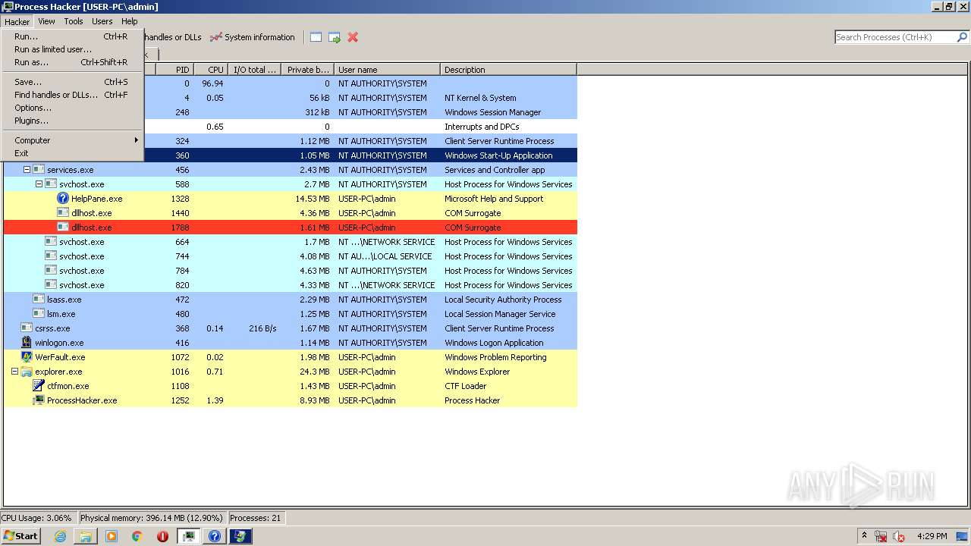Screen dimensions: 971x546
Task: Open Options... from the Hacker menu
Action: coord(72,108)
